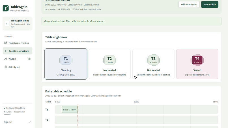Open Floor & reservations page
Screen dimensions: 228x128
coord(18,43)
